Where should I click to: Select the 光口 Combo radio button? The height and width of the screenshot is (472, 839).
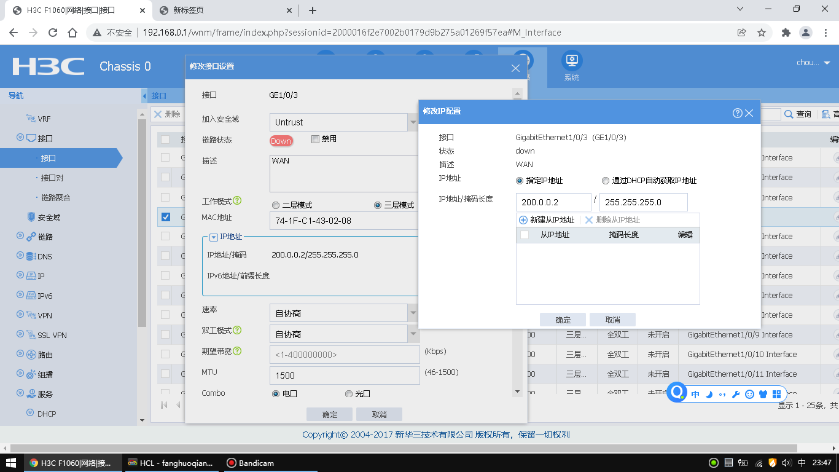(349, 393)
